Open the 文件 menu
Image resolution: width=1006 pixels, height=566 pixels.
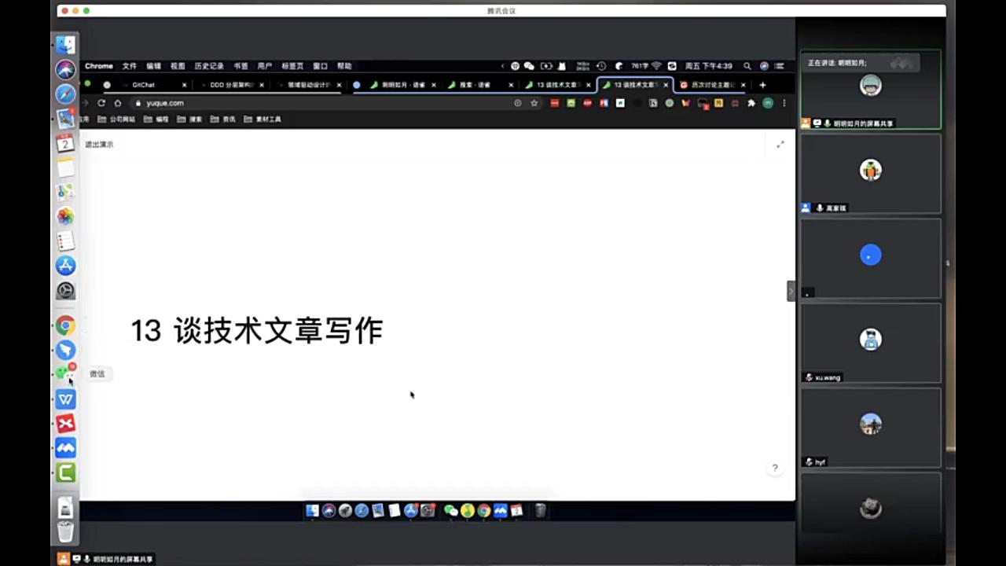130,66
